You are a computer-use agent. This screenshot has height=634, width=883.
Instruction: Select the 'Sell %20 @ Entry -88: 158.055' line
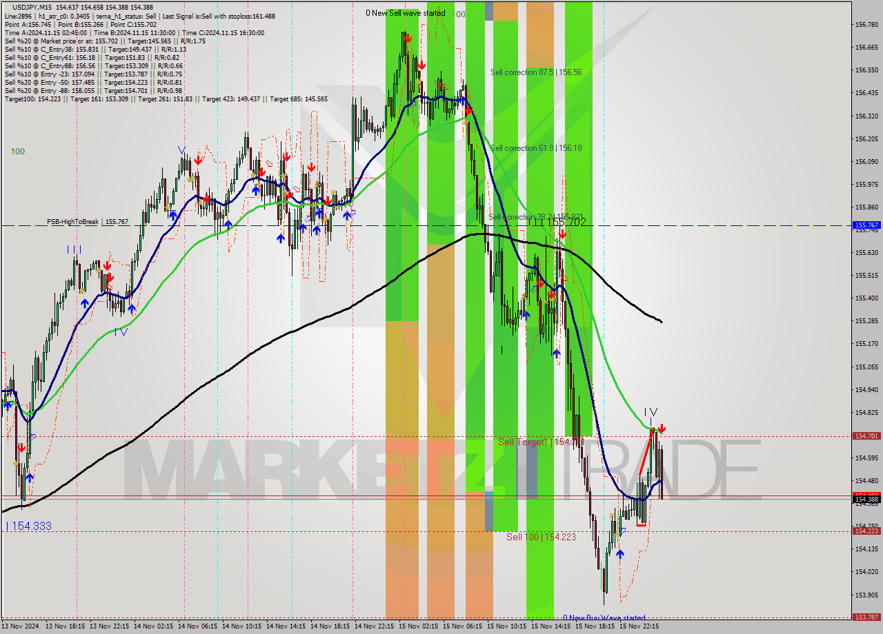click(x=93, y=90)
